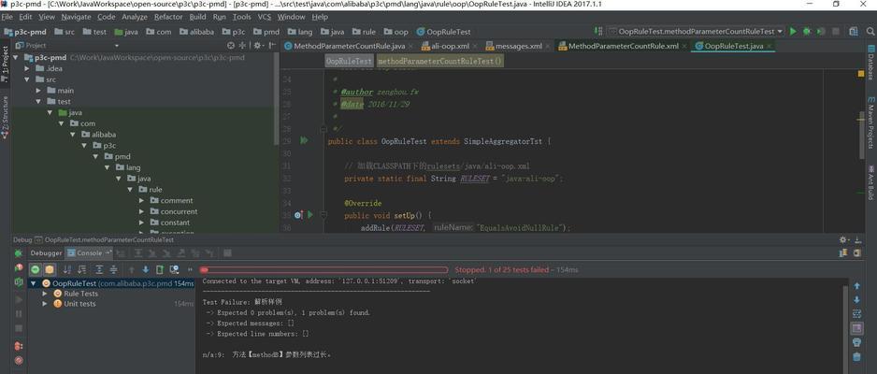The image size is (877, 374).
Task: Start debugging with the Debug bug icon
Action: point(807,32)
